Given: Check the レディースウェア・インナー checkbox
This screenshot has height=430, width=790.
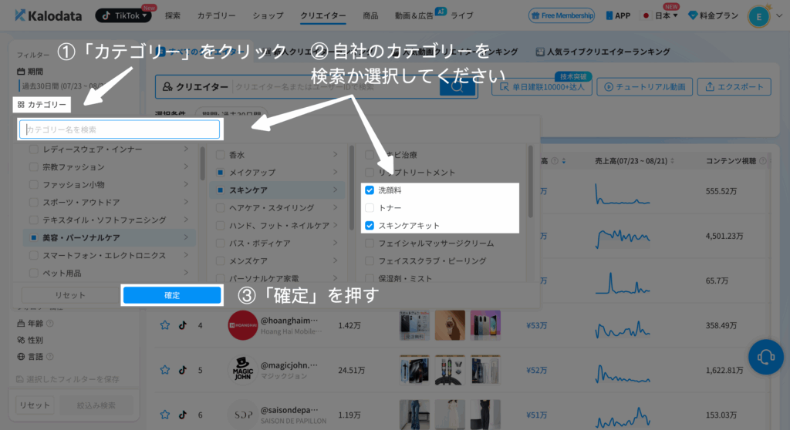Looking at the screenshot, I should click(34, 149).
